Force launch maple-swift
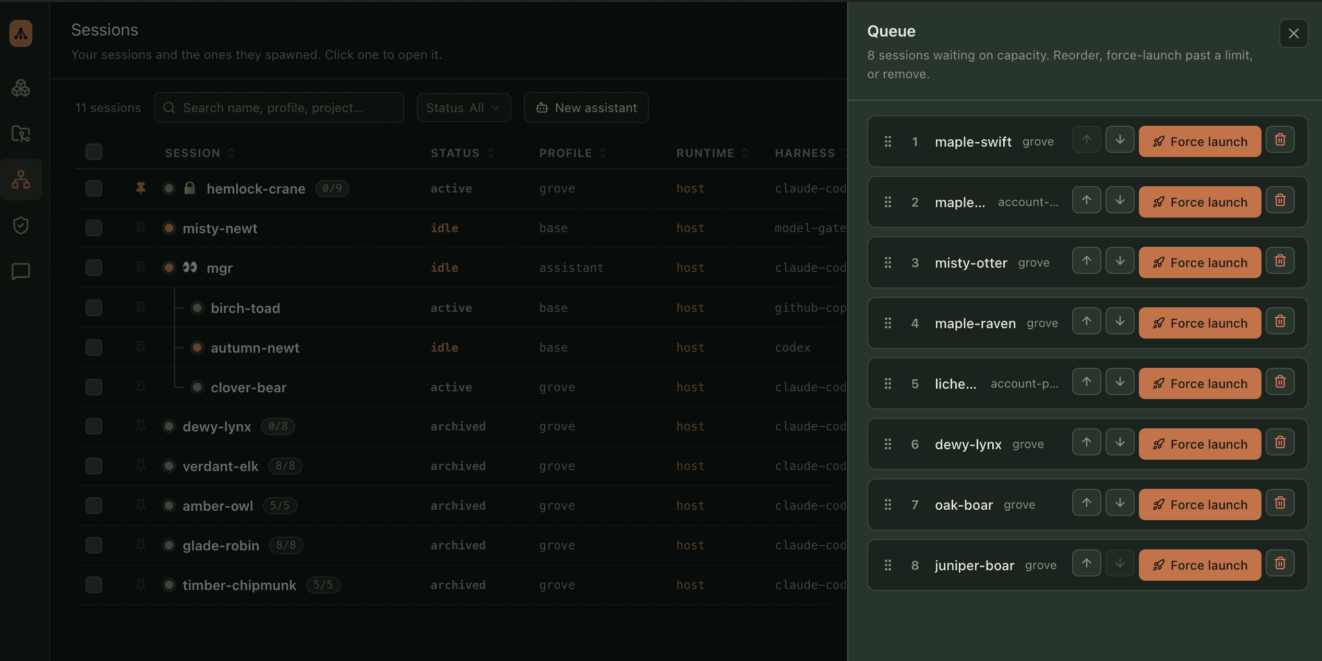Image resolution: width=1322 pixels, height=661 pixels. [1199, 141]
